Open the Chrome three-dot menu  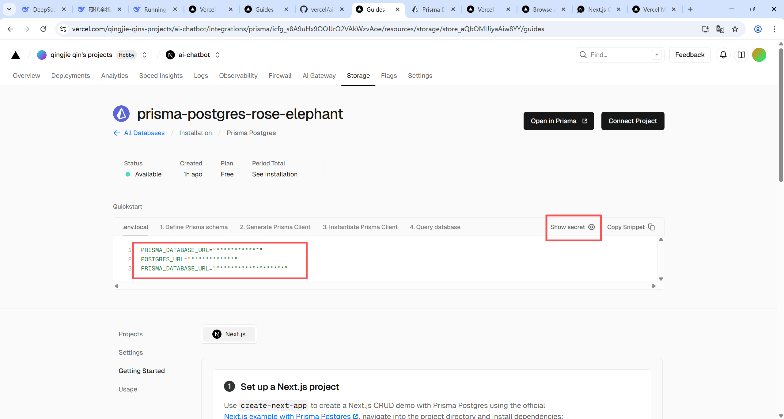click(x=774, y=29)
